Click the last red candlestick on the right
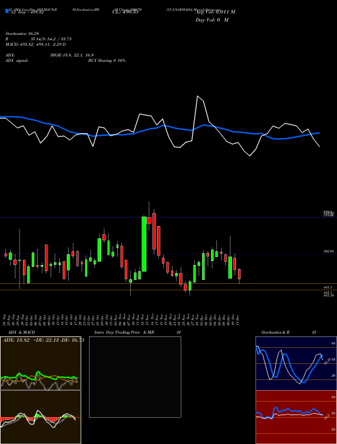The height and width of the screenshot is (444, 337). tap(239, 274)
